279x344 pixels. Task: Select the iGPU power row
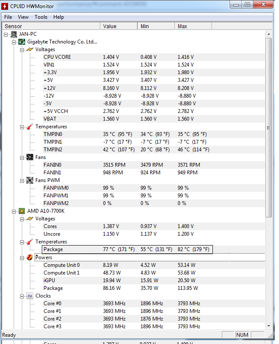154,280
